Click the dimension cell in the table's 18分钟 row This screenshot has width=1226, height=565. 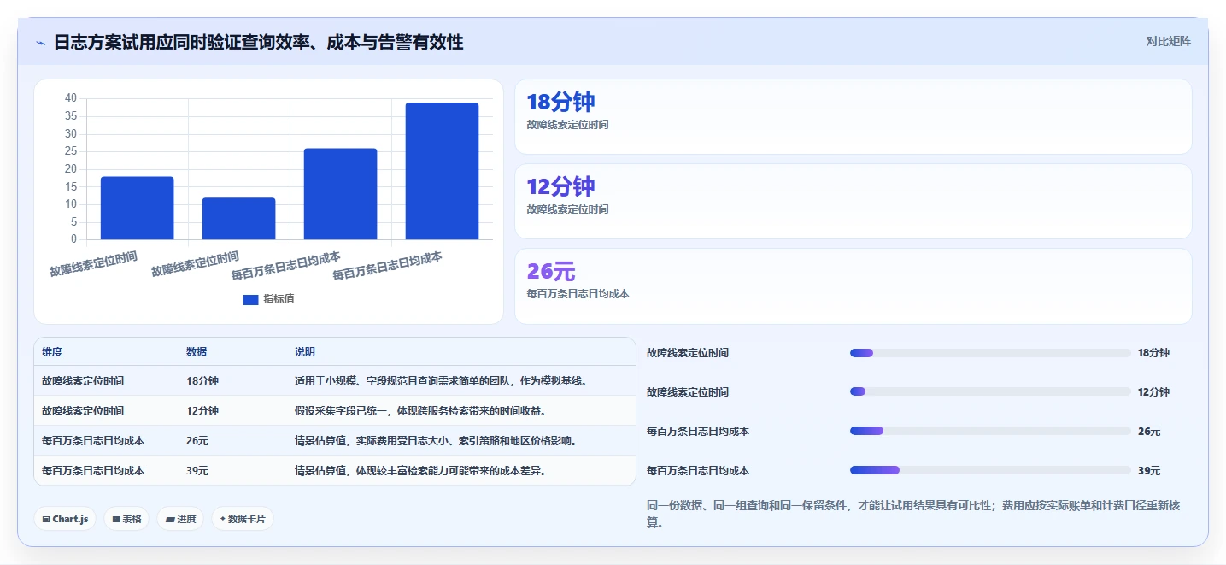pyautogui.click(x=83, y=381)
